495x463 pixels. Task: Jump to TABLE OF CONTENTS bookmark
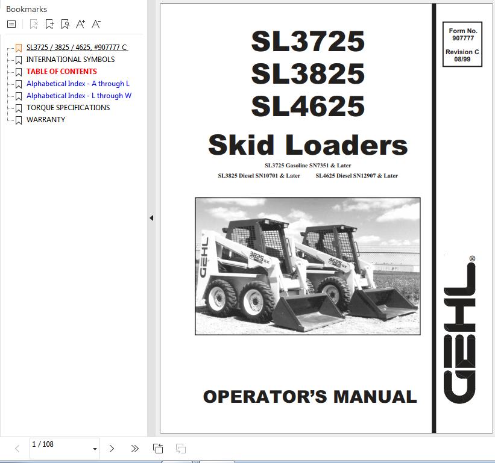(61, 72)
